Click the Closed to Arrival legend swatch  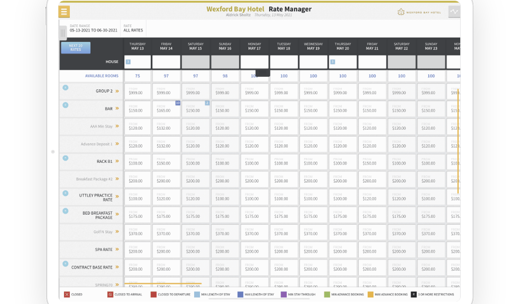click(110, 294)
